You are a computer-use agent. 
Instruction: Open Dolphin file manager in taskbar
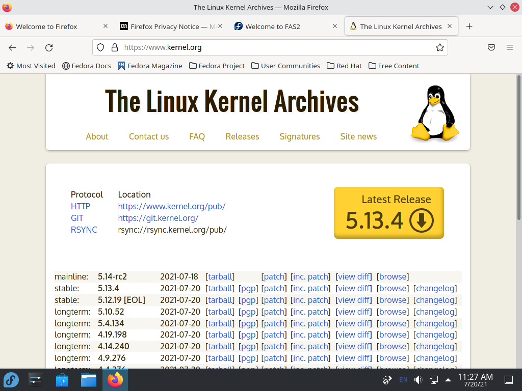[x=89, y=380]
